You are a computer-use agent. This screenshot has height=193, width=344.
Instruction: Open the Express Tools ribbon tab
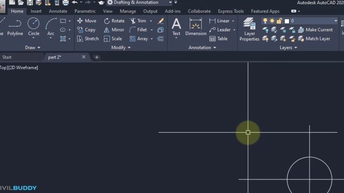231,11
